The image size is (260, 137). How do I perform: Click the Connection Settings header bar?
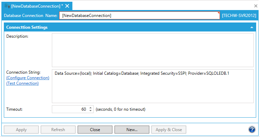point(130,27)
